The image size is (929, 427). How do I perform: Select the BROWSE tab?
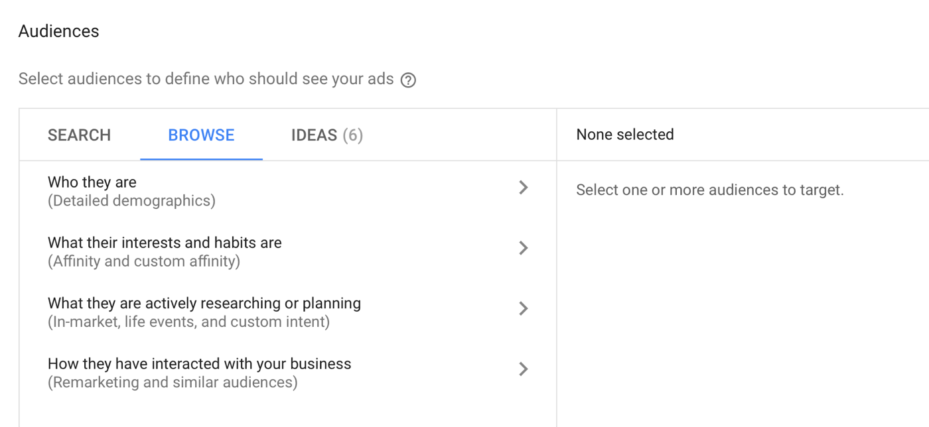pyautogui.click(x=201, y=135)
